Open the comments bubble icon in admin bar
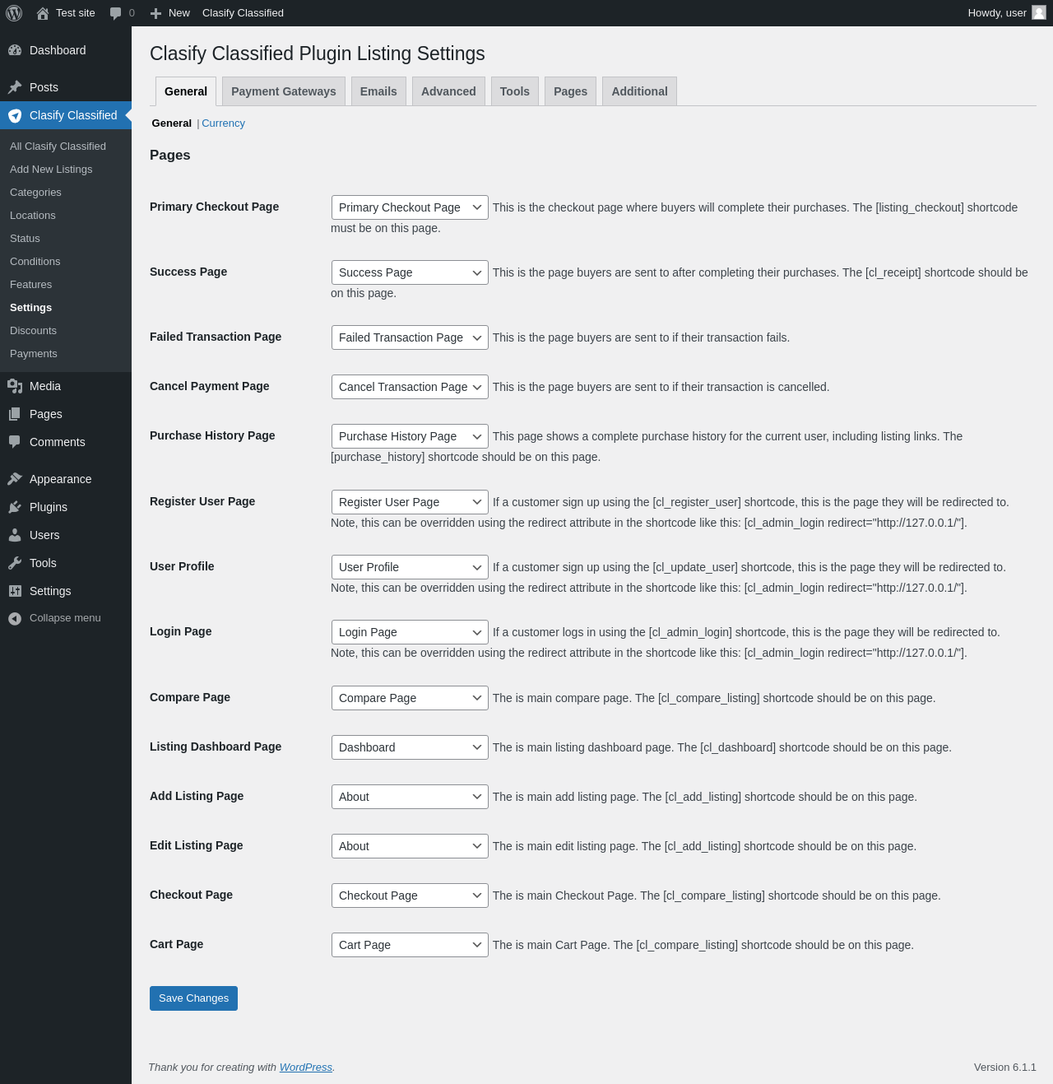This screenshot has height=1084, width=1053. point(116,13)
